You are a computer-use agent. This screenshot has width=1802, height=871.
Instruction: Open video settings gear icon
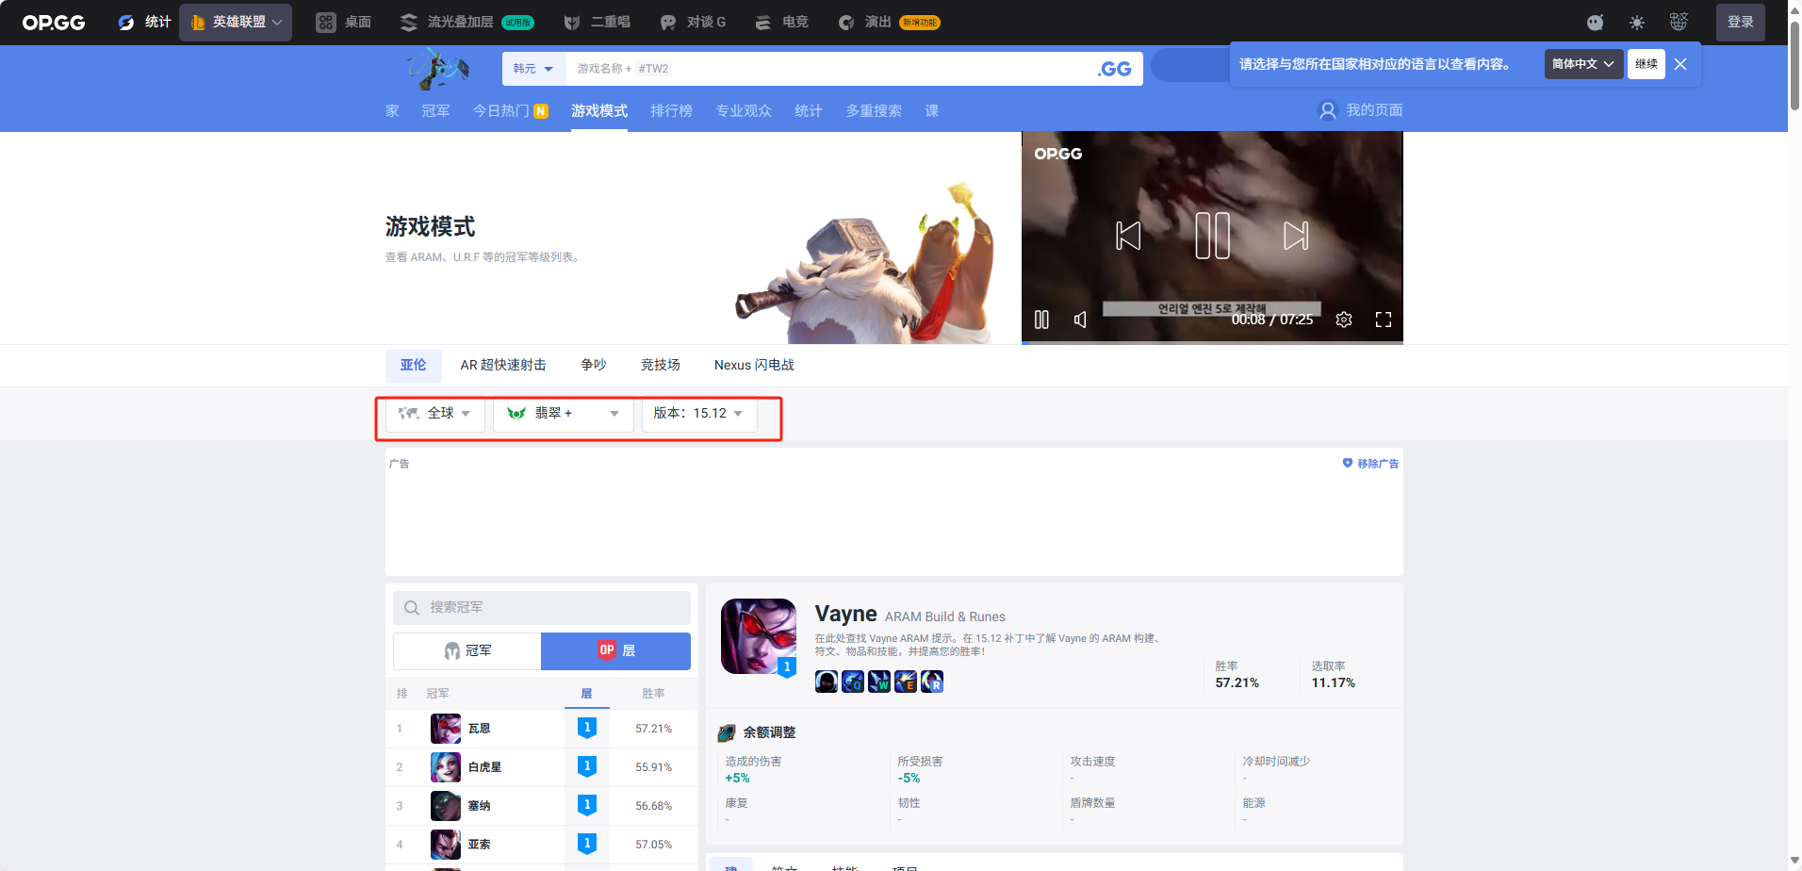tap(1344, 320)
